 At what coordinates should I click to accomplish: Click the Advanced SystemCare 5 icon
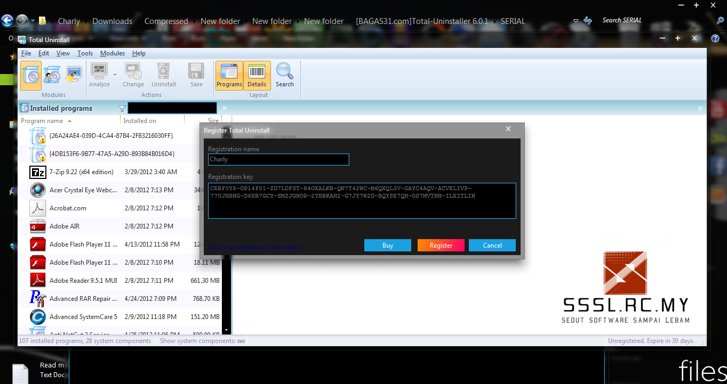click(38, 317)
